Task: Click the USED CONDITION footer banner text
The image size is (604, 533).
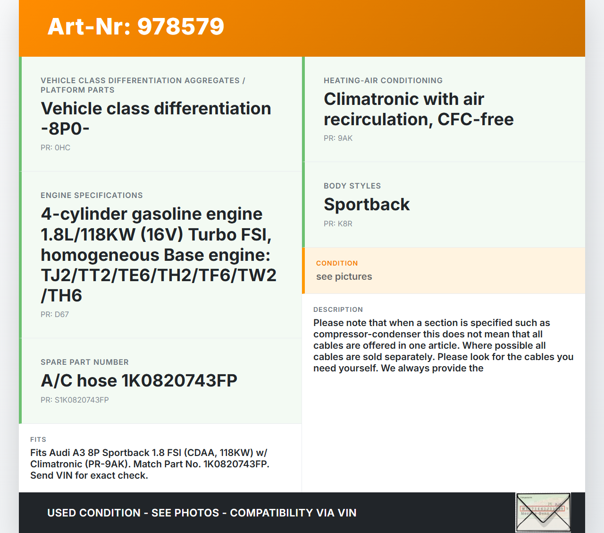Action: 202,513
